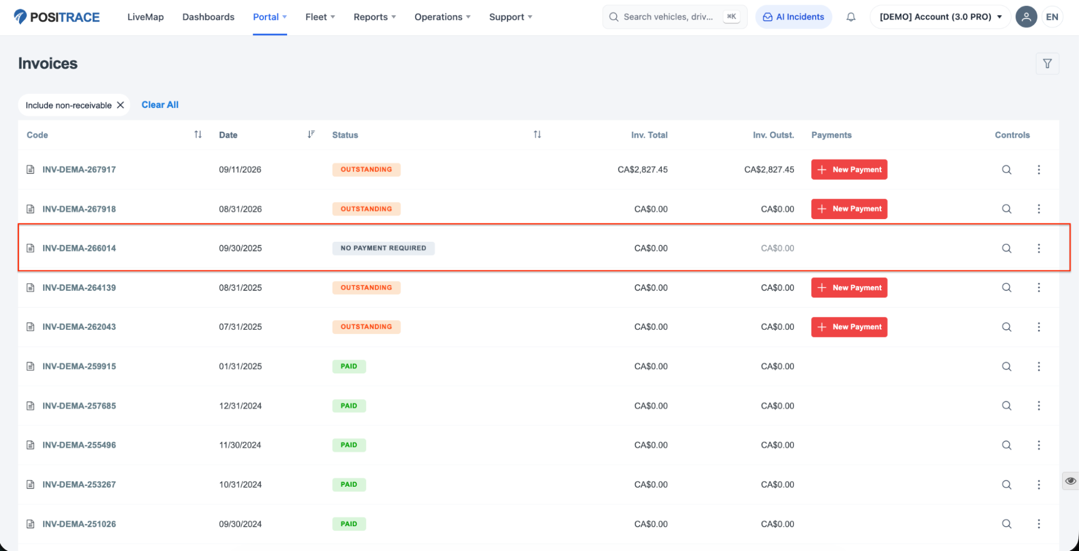Open more options for INV-DEMA-266014
This screenshot has width=1079, height=551.
click(1039, 248)
